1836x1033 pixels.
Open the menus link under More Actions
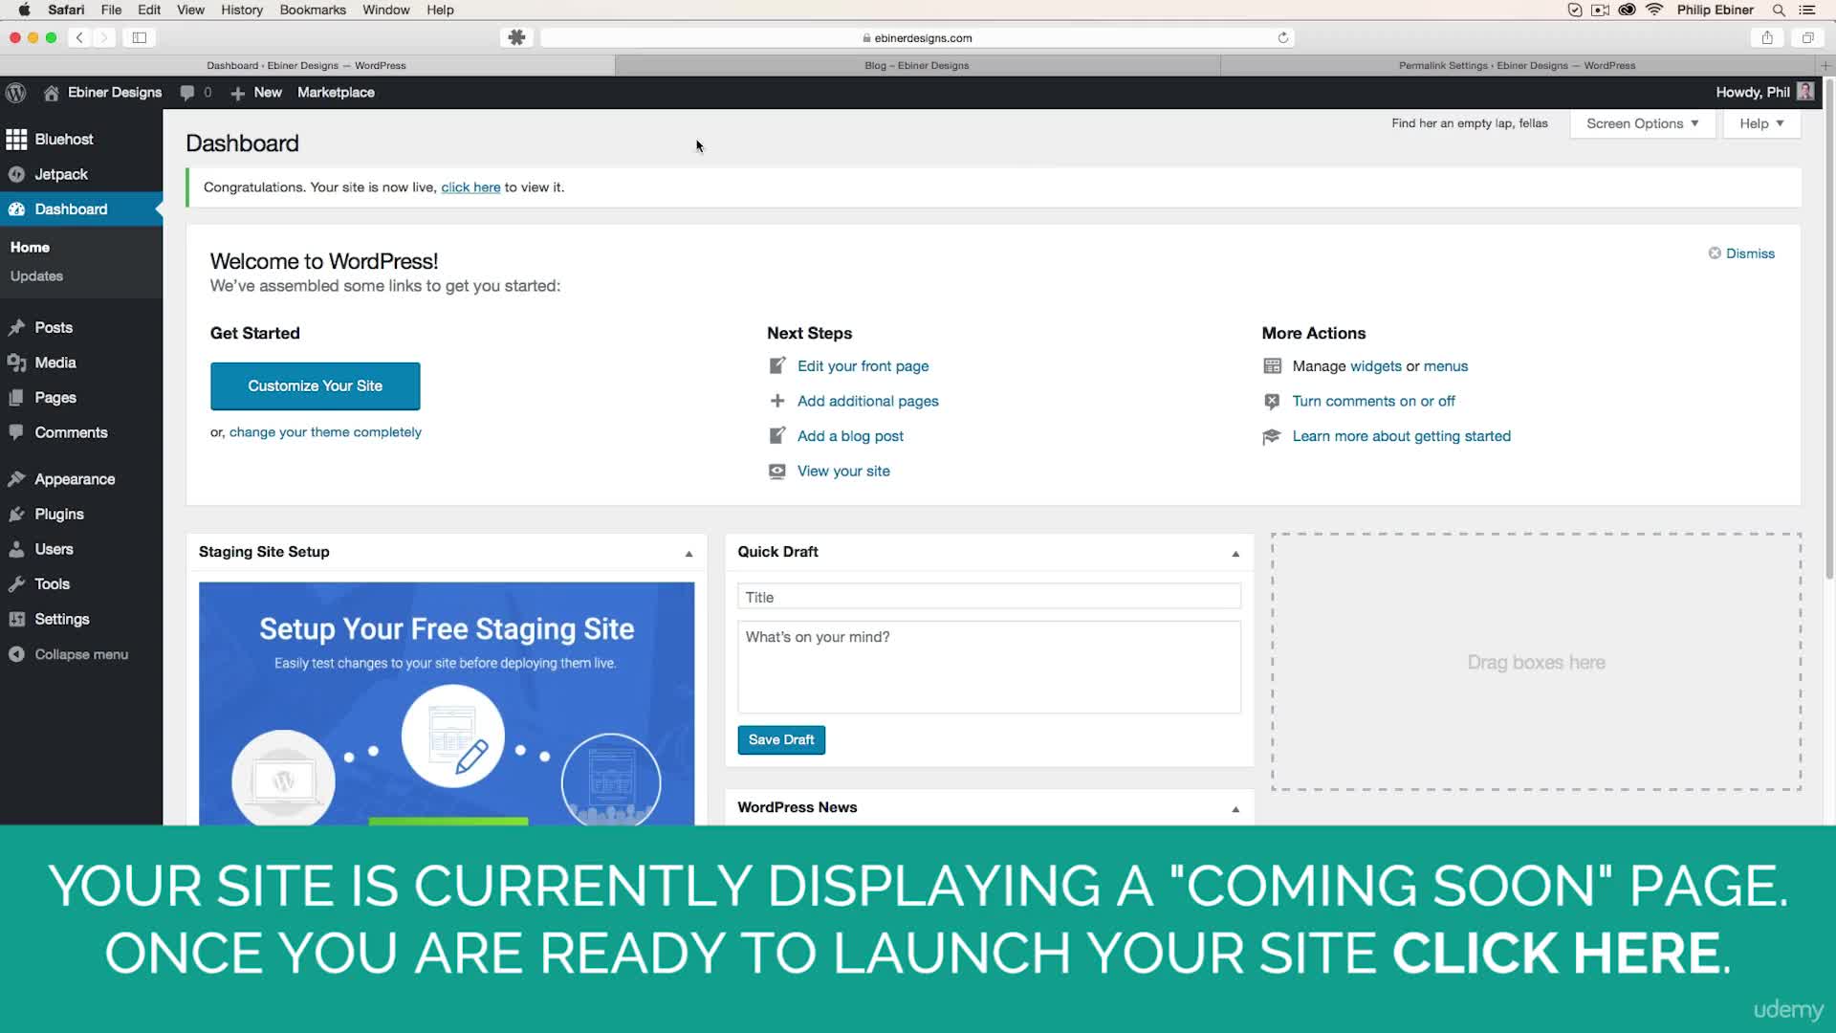[1445, 366]
